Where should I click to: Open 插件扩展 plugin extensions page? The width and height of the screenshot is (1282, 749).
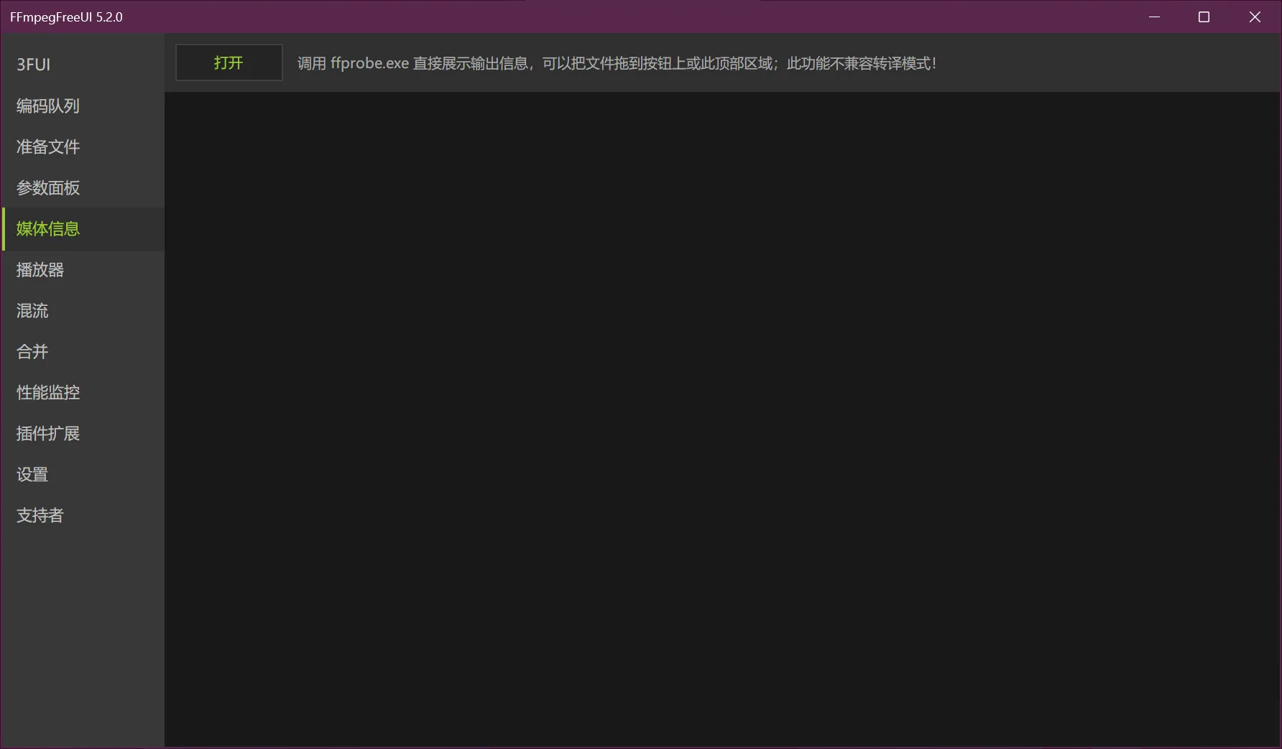pos(48,434)
